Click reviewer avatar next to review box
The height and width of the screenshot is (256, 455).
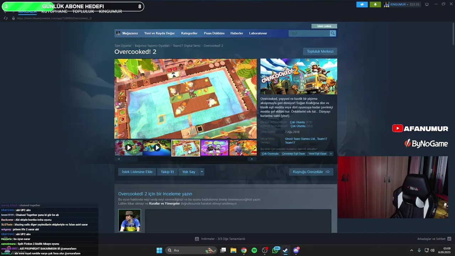tap(129, 220)
